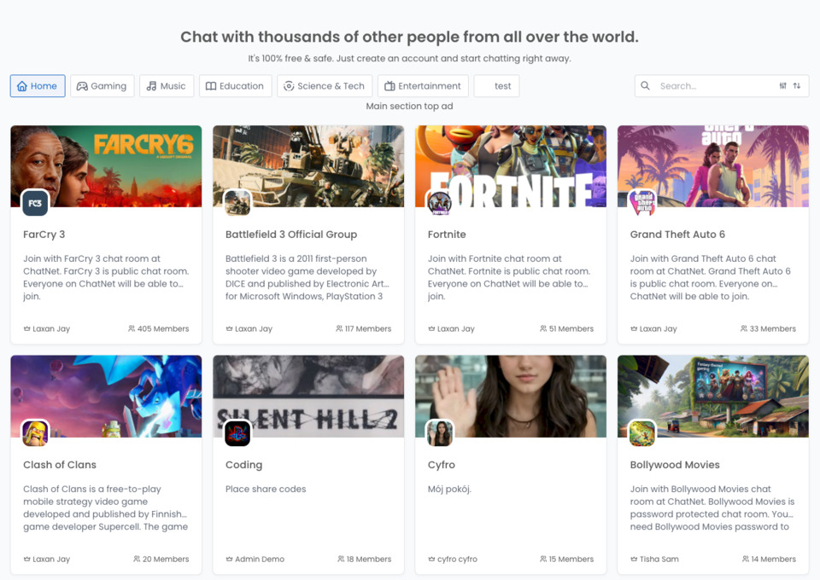Click the FarCry 3 room avatar icon

(x=35, y=204)
